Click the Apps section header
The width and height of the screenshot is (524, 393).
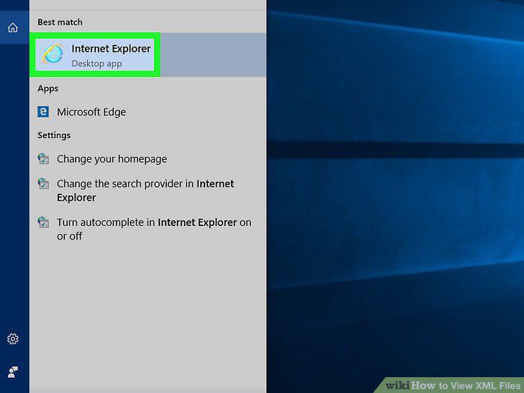coord(48,89)
